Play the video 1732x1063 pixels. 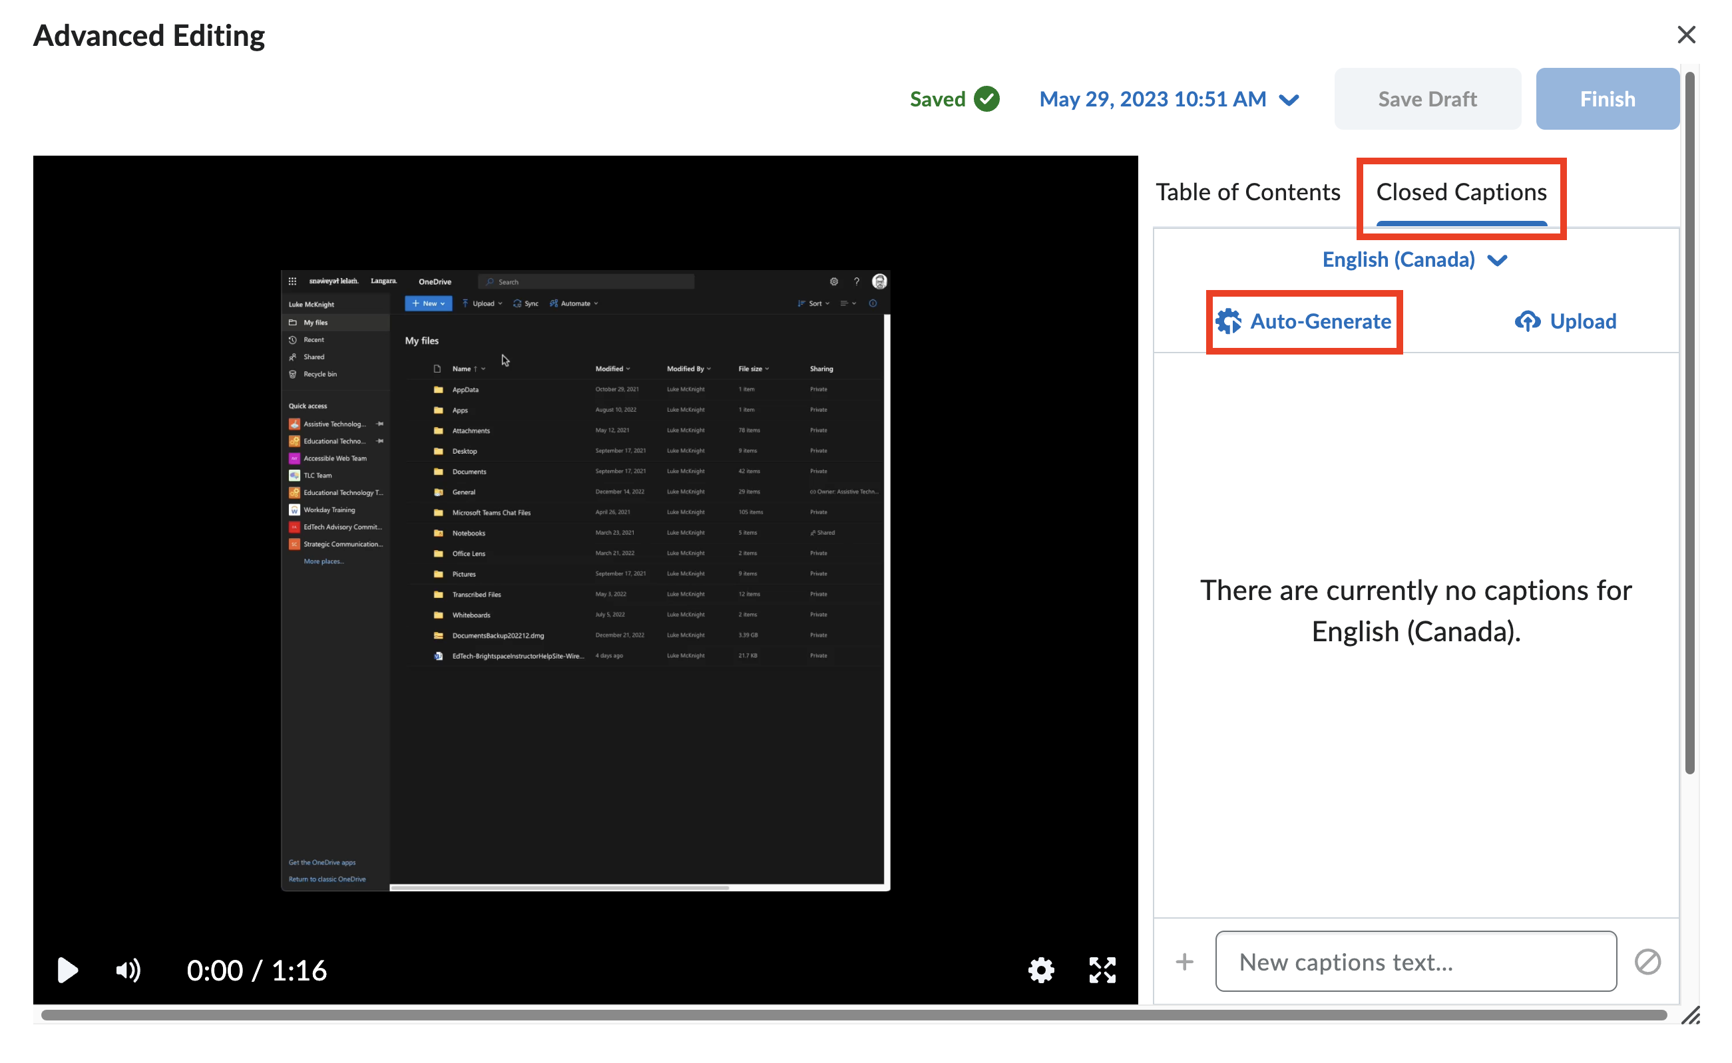[67, 969]
